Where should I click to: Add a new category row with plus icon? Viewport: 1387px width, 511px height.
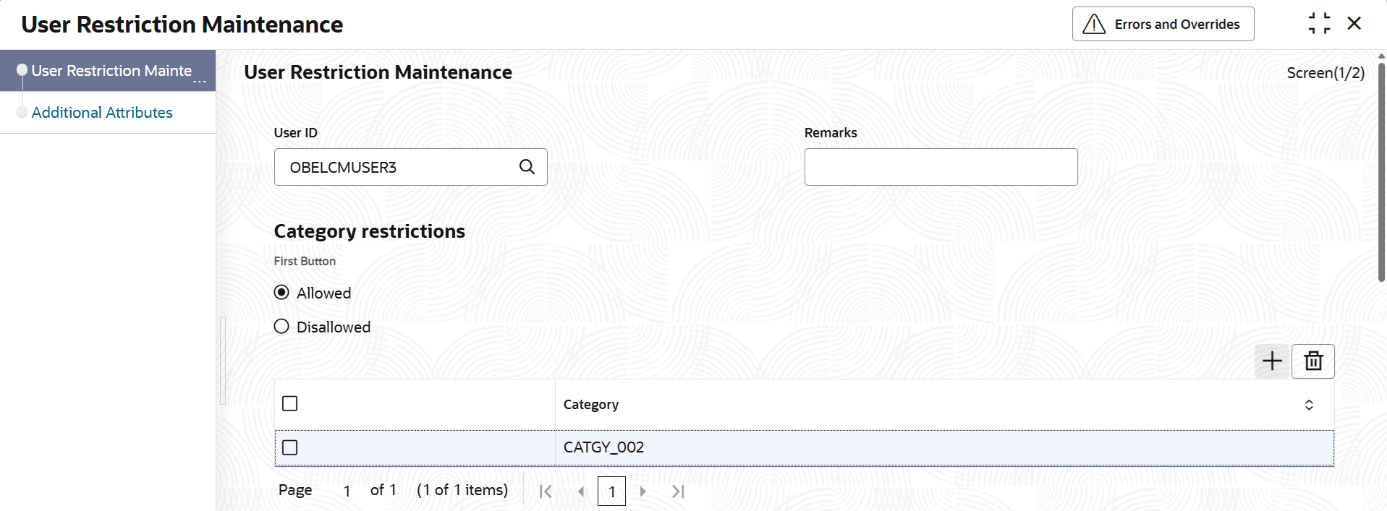click(x=1272, y=361)
